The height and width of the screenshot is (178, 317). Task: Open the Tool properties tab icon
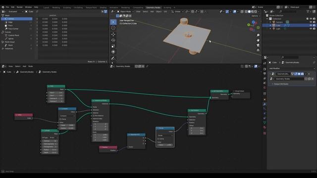coord(264,63)
